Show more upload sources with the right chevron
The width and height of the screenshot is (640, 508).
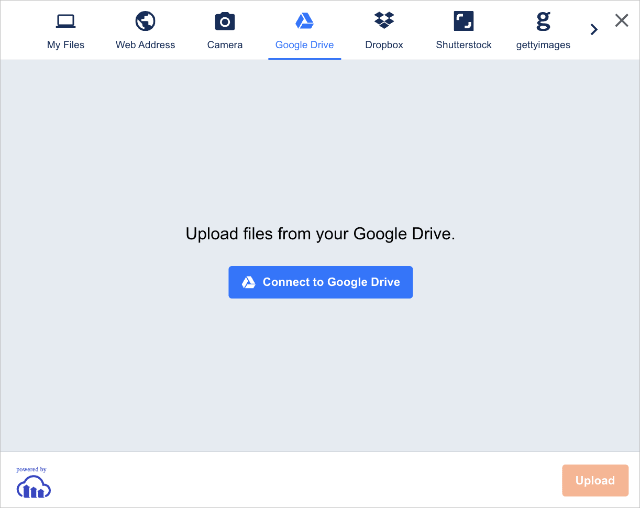(x=594, y=29)
